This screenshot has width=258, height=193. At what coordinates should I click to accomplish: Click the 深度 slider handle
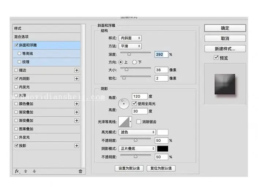[129, 54]
